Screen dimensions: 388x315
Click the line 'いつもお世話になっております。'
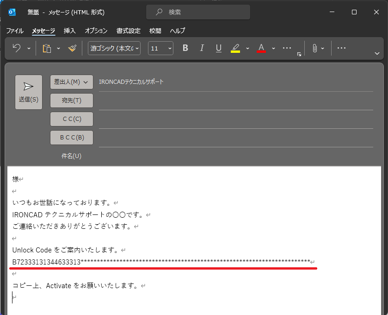click(x=62, y=203)
